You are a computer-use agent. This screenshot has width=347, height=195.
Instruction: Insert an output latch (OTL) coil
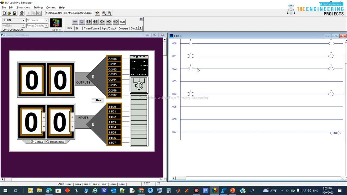click(x=109, y=22)
